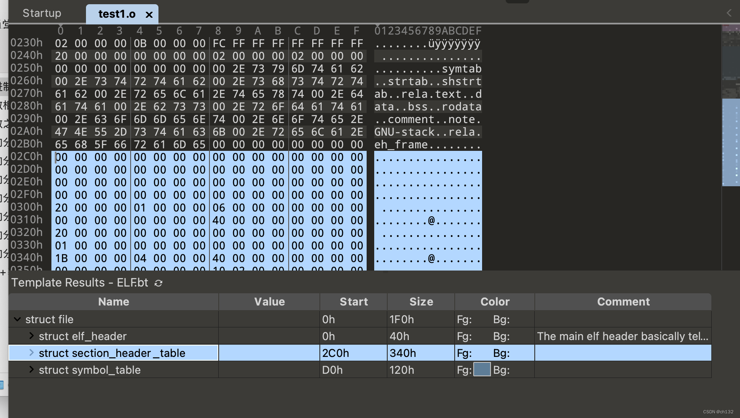Click the Template Results - ELF.bt title
Image resolution: width=740 pixels, height=418 pixels.
click(80, 282)
